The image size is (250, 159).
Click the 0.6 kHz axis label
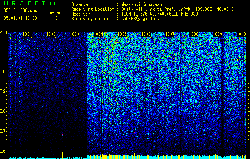coord(3,151)
